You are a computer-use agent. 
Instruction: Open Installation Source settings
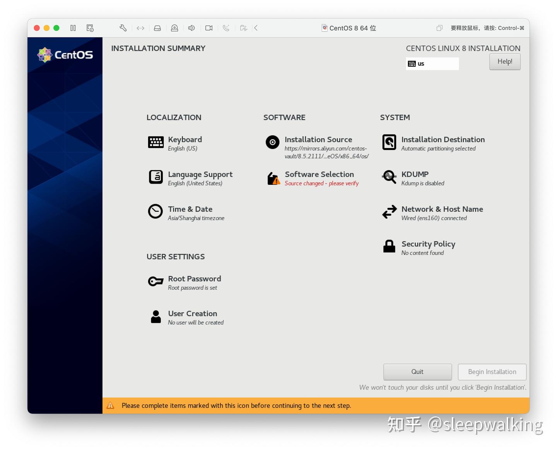(272, 142)
